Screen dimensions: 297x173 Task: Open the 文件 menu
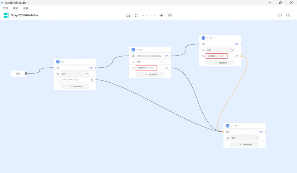[x=6, y=8]
